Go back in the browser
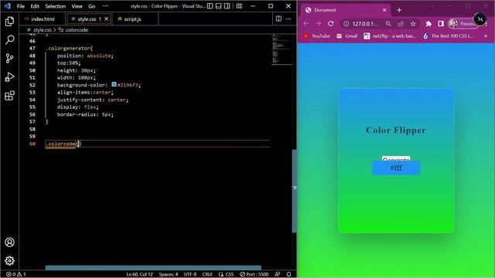This screenshot has width=495, height=278. [x=306, y=24]
